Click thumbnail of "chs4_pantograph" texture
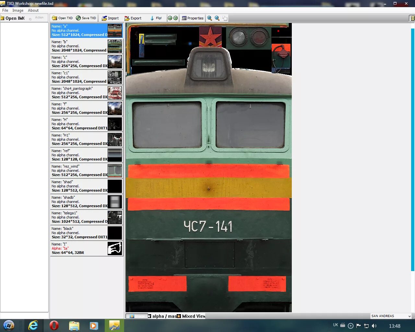Viewport: 415px width, 332px height. [115, 93]
